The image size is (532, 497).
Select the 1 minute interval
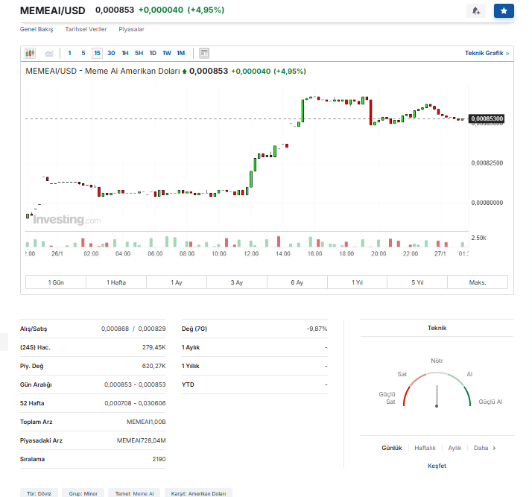coord(69,53)
